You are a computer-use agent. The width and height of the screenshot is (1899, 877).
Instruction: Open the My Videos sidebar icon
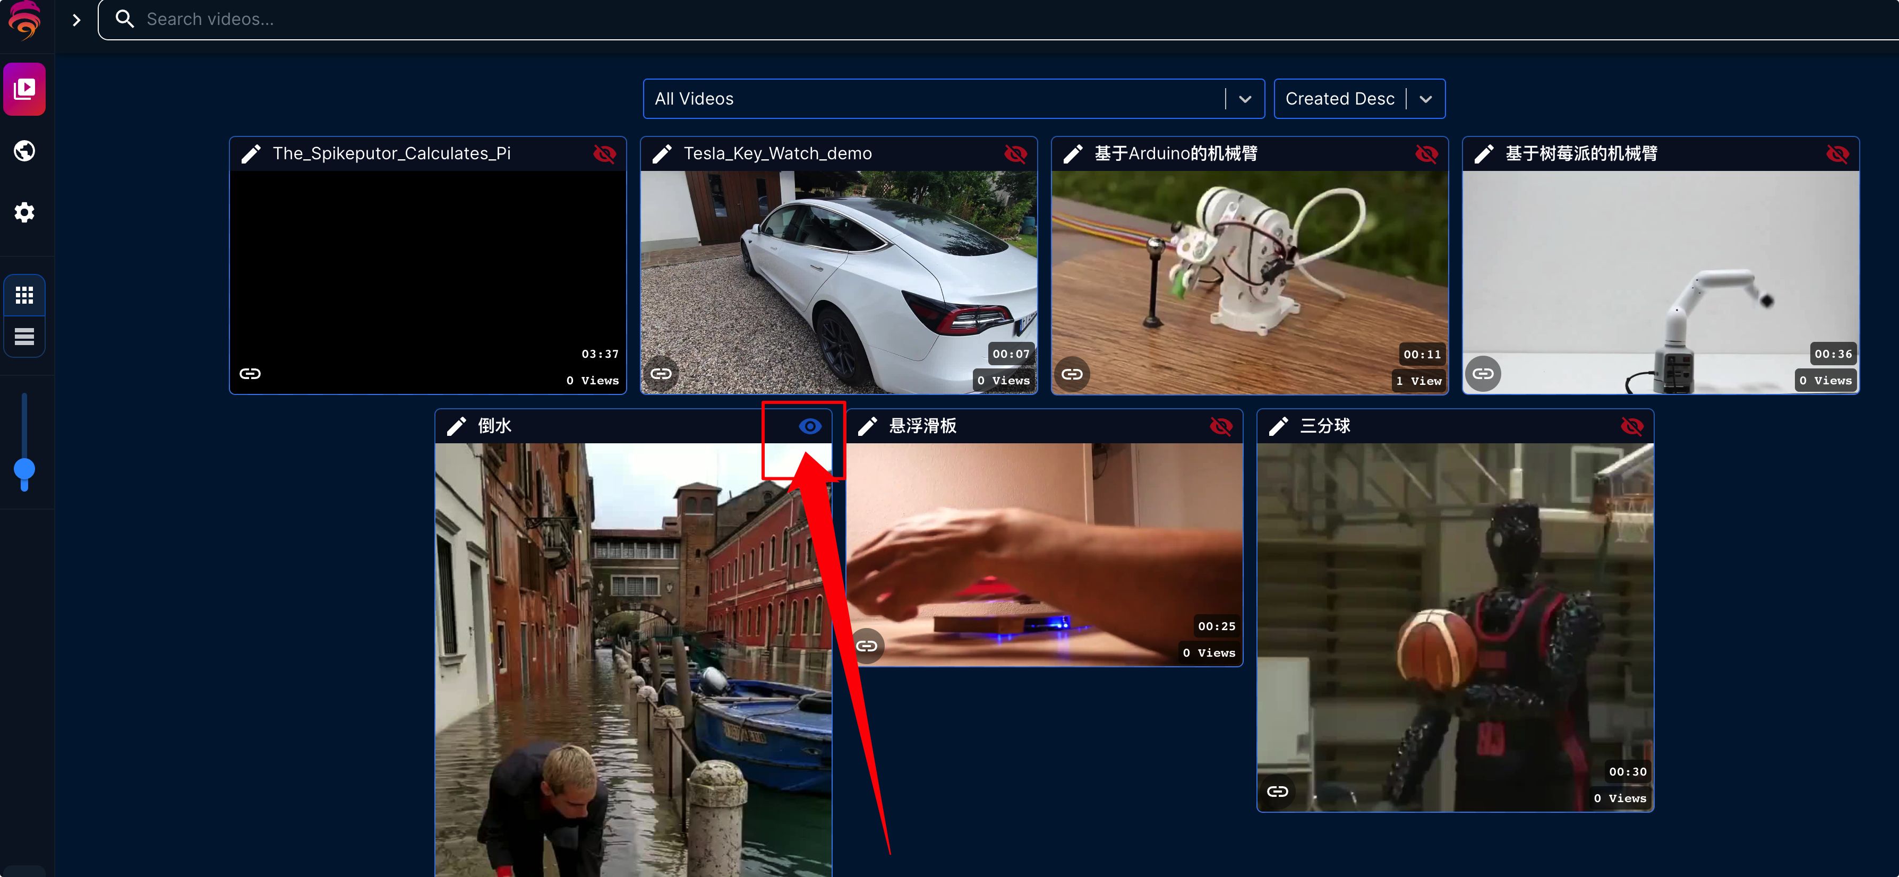pyautogui.click(x=24, y=89)
